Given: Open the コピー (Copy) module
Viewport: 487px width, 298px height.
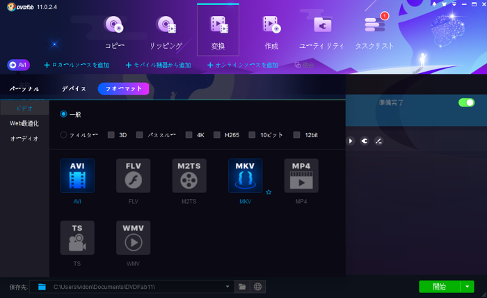Looking at the screenshot, I should [x=114, y=32].
